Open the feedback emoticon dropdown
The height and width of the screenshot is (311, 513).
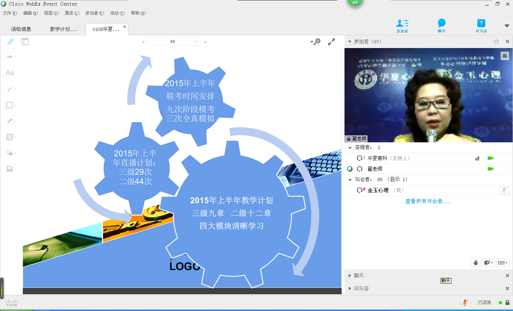tap(488, 263)
